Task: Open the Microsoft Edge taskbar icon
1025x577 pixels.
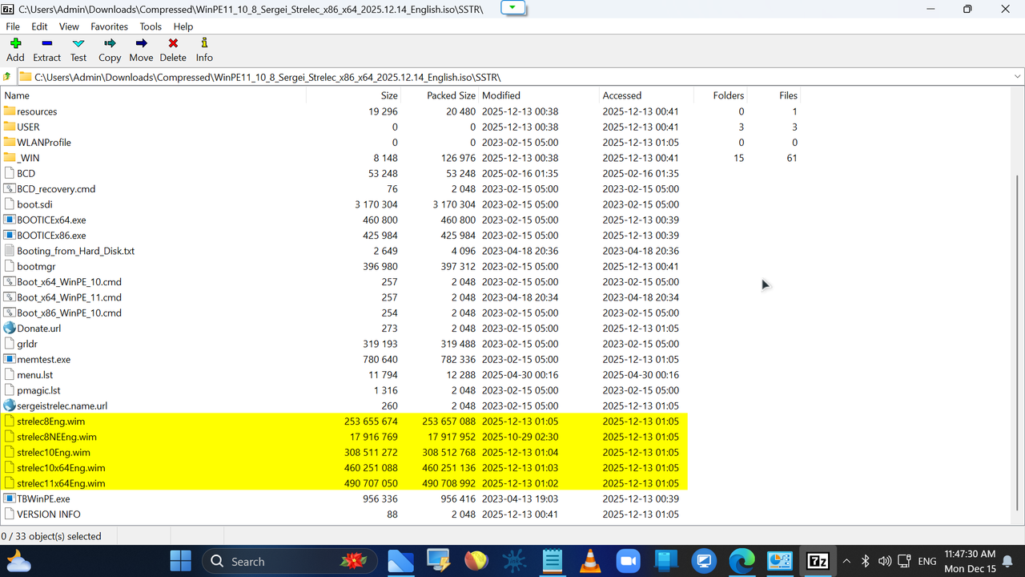Action: point(741,561)
